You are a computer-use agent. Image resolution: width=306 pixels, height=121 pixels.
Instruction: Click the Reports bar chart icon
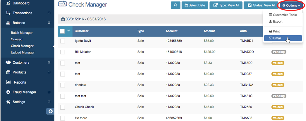(8, 82)
